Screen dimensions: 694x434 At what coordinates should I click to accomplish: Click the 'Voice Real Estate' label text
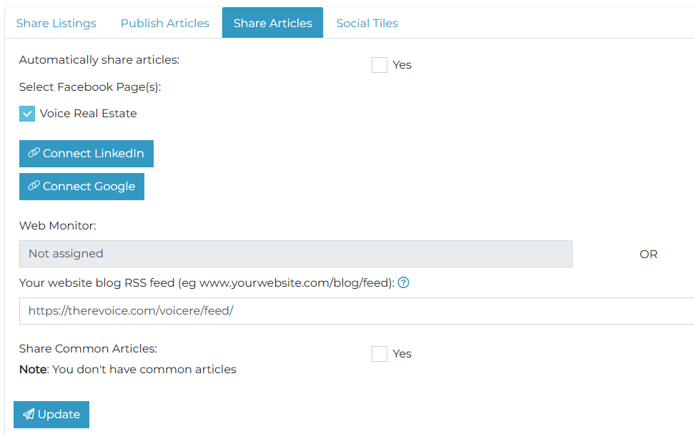[88, 114]
